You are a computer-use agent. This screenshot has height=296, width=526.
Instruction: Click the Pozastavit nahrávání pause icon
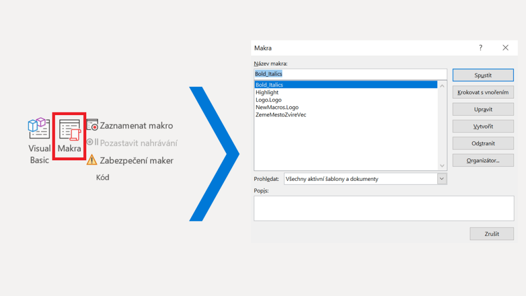[92, 142]
